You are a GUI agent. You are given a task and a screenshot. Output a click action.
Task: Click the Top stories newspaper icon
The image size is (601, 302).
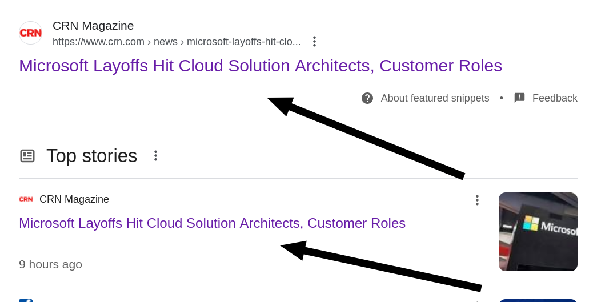tap(27, 156)
